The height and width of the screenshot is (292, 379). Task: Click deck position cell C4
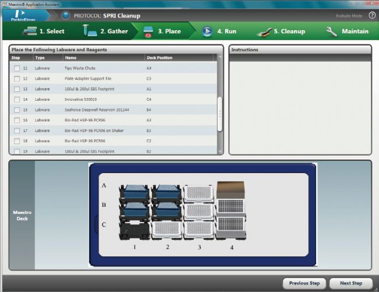point(149,100)
